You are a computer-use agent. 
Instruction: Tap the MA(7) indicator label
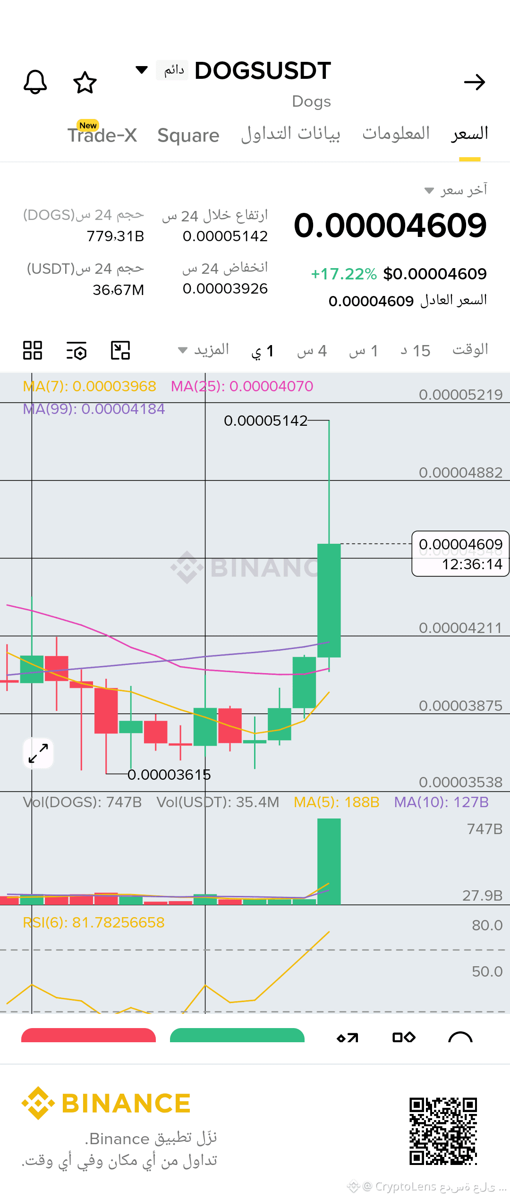pos(89,386)
